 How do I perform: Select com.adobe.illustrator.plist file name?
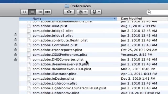click(x=54, y=74)
